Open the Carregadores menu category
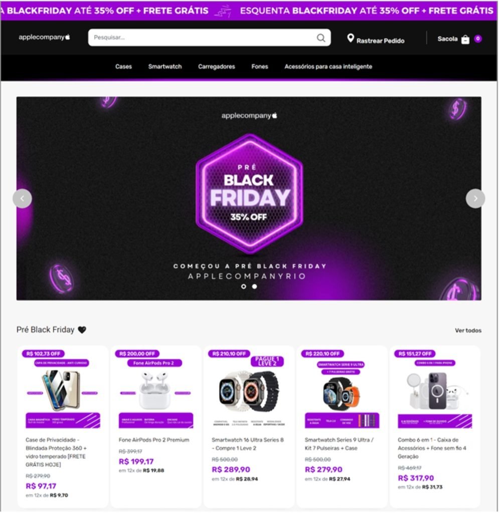The image size is (499, 513). [217, 67]
